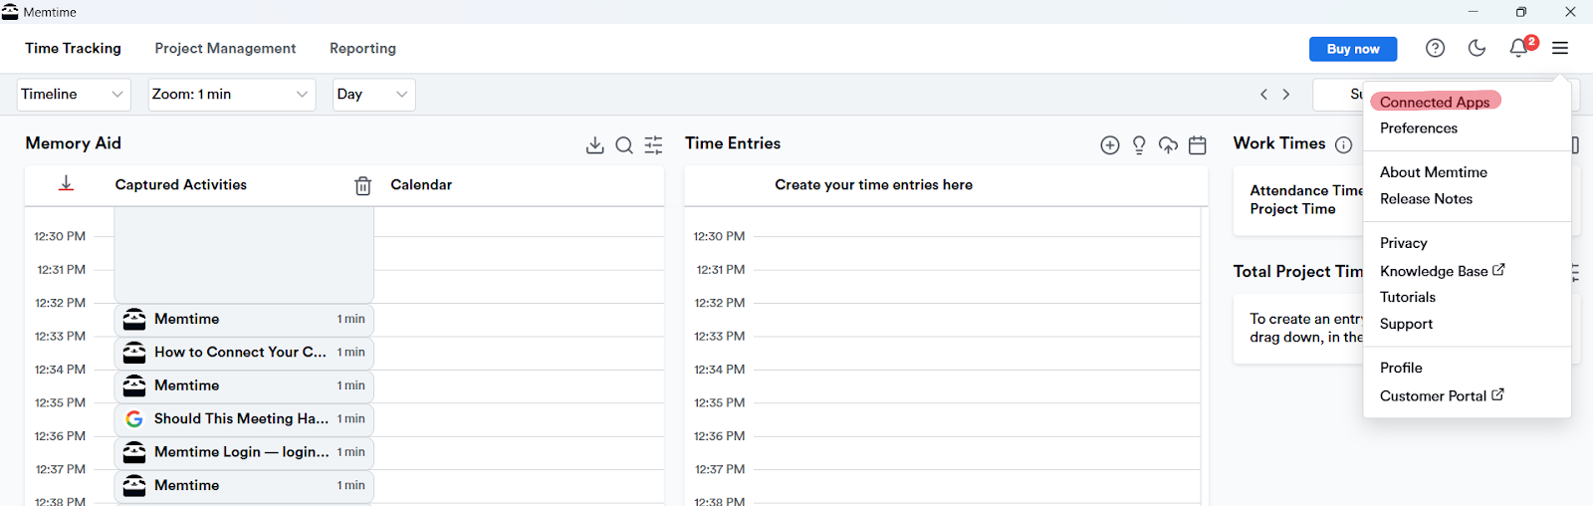Image resolution: width=1593 pixels, height=506 pixels.
Task: Click external link icon beside Knowledge Base
Action: [x=1498, y=270]
